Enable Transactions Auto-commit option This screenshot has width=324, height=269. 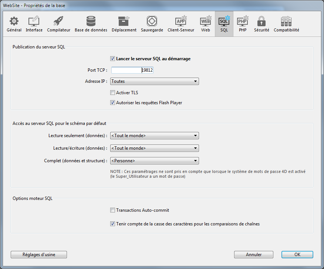point(113,210)
